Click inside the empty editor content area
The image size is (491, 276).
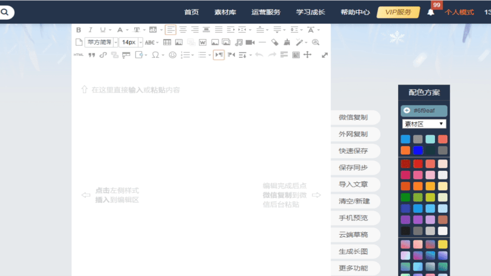201,146
